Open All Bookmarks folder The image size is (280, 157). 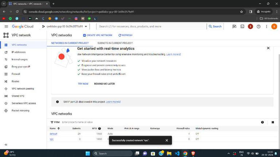click(269, 19)
